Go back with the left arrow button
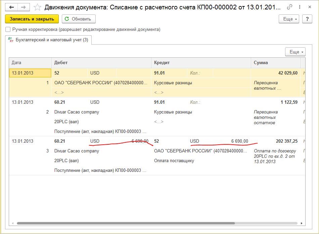319x234 pixels. click(11, 7)
